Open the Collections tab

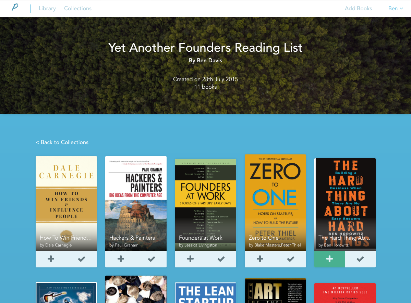click(x=78, y=8)
